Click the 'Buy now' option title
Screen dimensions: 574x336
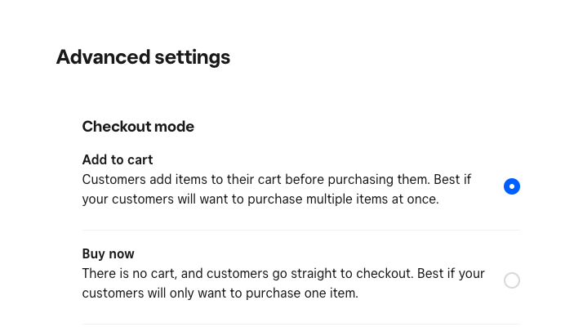108,253
